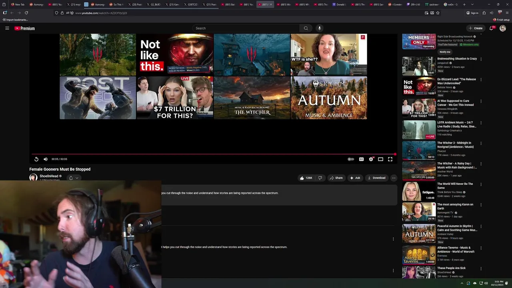Like the video with thumbs up
Image resolution: width=512 pixels, height=288 pixels.
click(306, 178)
